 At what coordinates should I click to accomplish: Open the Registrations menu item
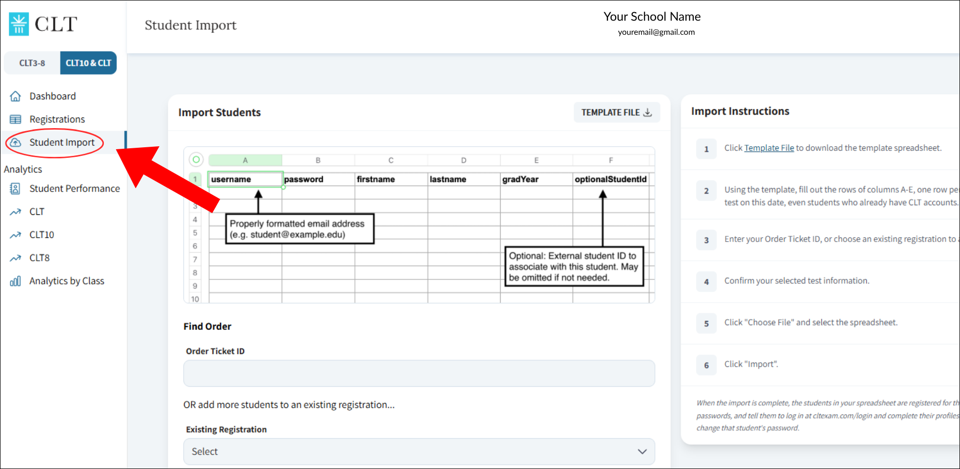coord(57,119)
